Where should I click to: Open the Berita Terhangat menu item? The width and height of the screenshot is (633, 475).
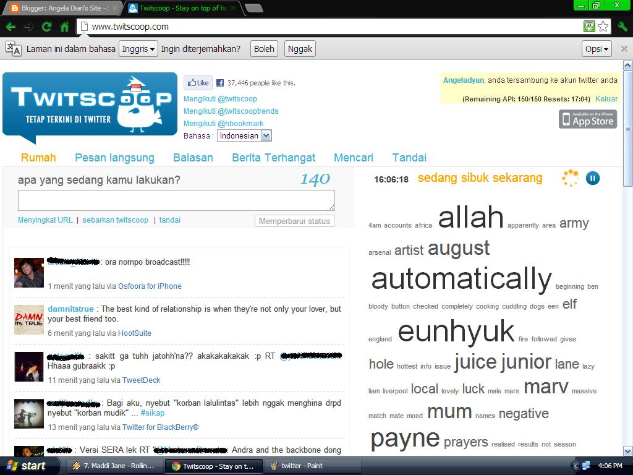(x=273, y=158)
